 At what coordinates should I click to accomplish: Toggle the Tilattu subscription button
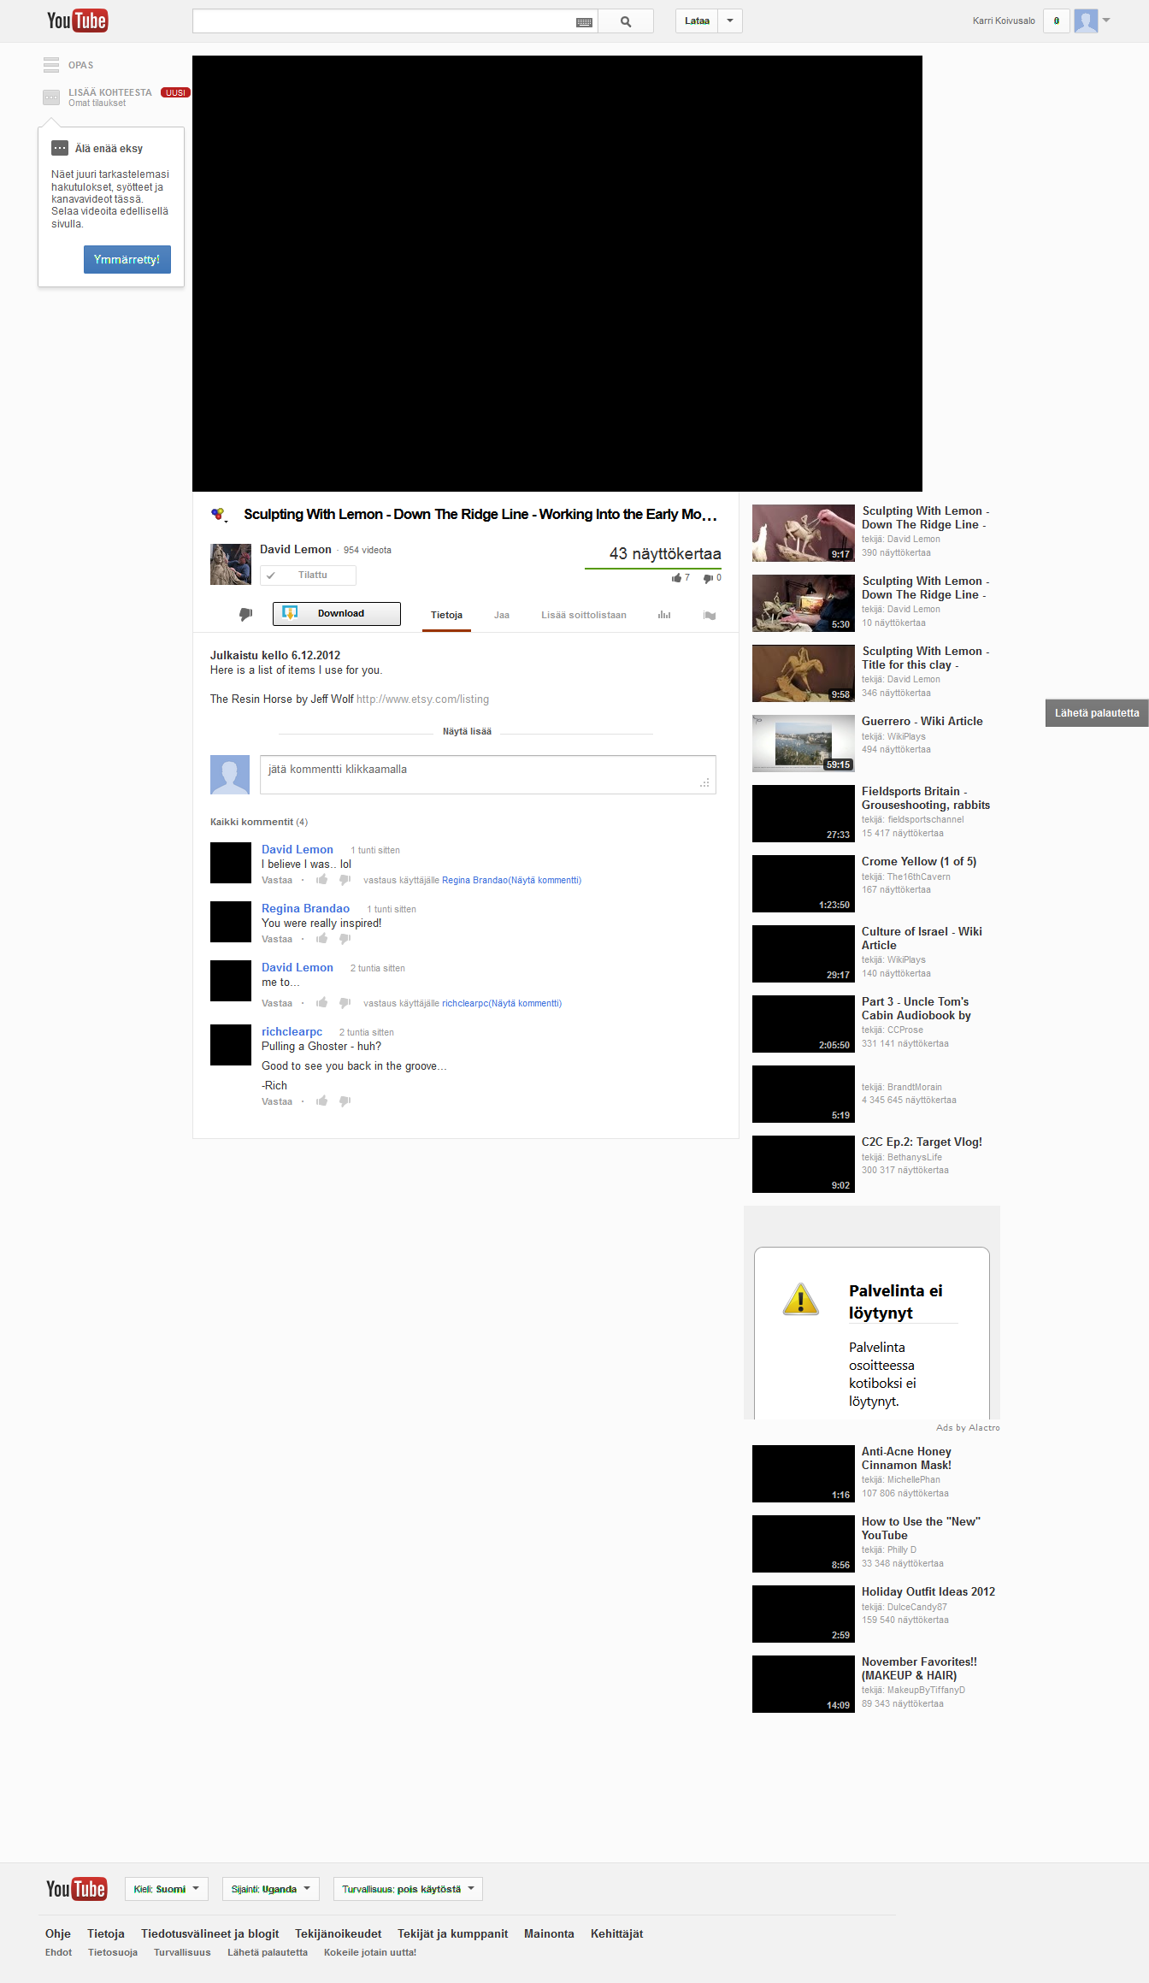(308, 575)
